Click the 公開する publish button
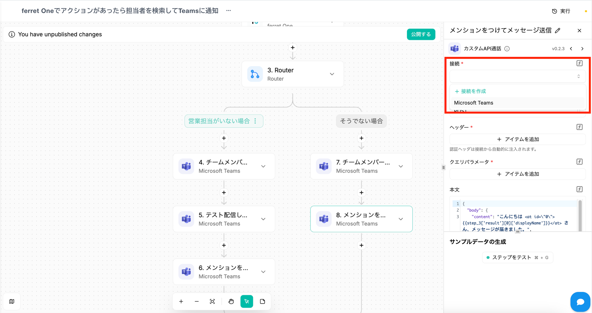 click(421, 34)
